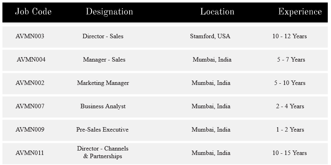Select the Designation column header
331x165 pixels.
point(109,12)
